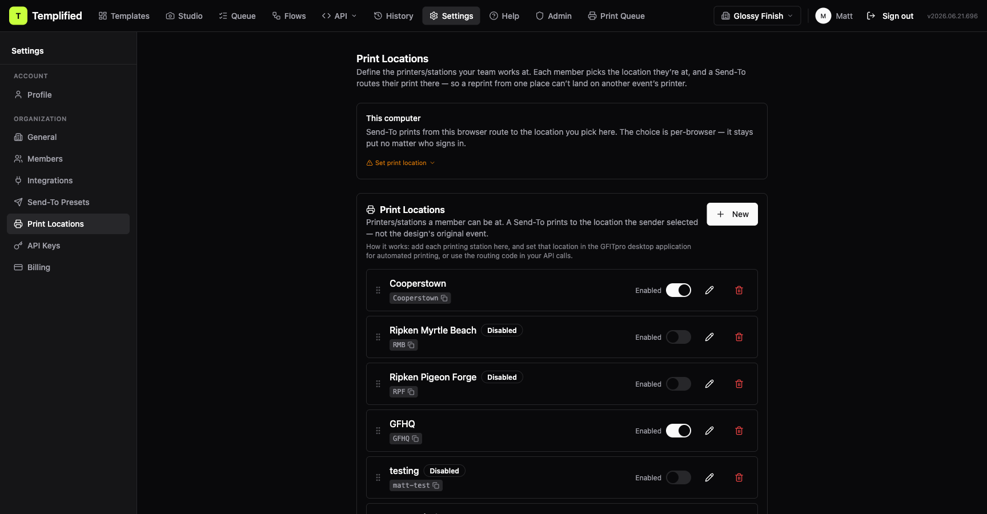
Task: Click the printer icon beside the Print Locations heading
Action: [x=371, y=210]
